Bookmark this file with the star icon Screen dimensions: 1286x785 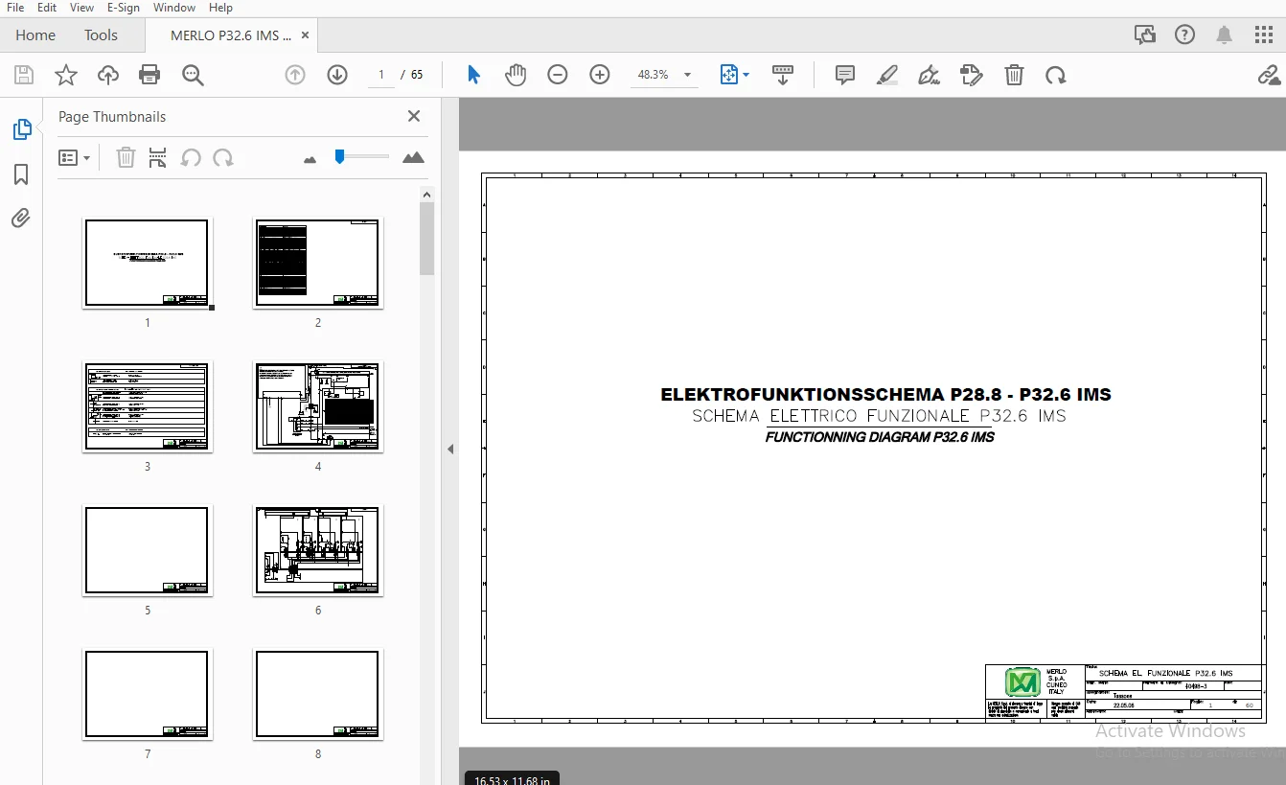pos(66,75)
